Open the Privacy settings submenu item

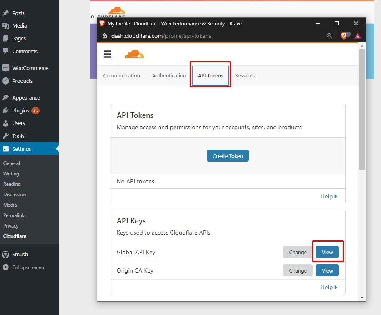click(x=11, y=226)
